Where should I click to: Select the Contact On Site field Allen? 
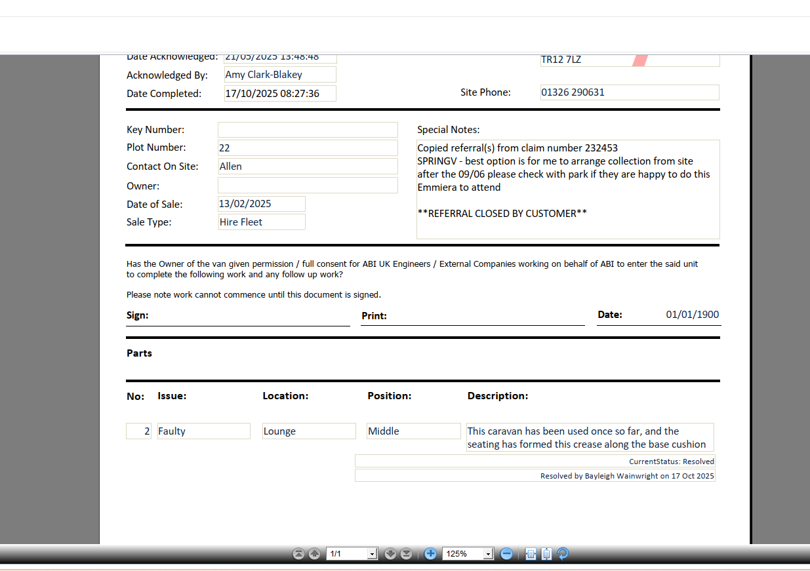[308, 167]
